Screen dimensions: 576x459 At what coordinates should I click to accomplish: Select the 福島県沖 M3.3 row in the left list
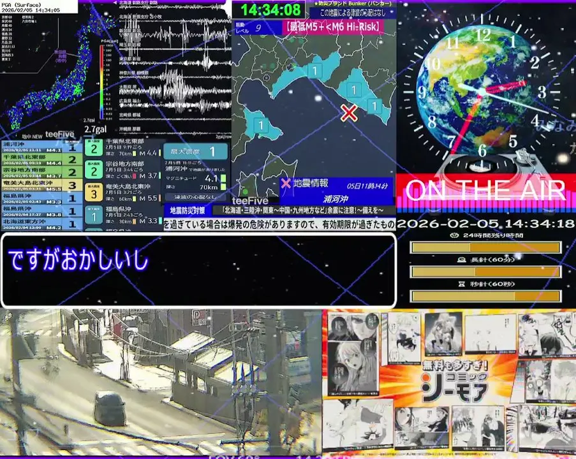41,198
